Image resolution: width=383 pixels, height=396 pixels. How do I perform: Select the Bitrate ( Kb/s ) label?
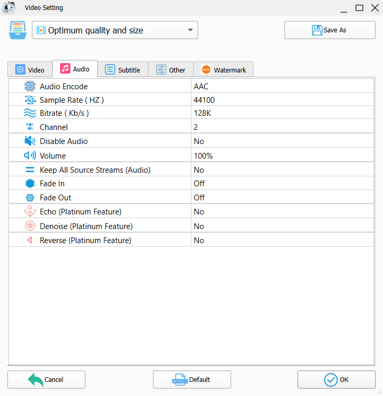(x=64, y=113)
